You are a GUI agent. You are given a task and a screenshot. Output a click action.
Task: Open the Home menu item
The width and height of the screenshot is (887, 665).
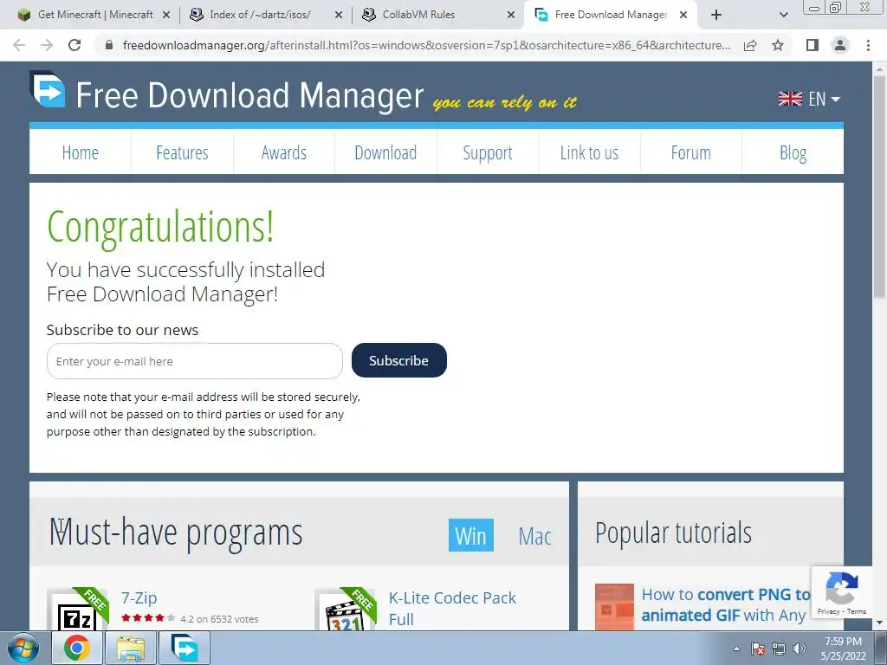click(x=81, y=152)
